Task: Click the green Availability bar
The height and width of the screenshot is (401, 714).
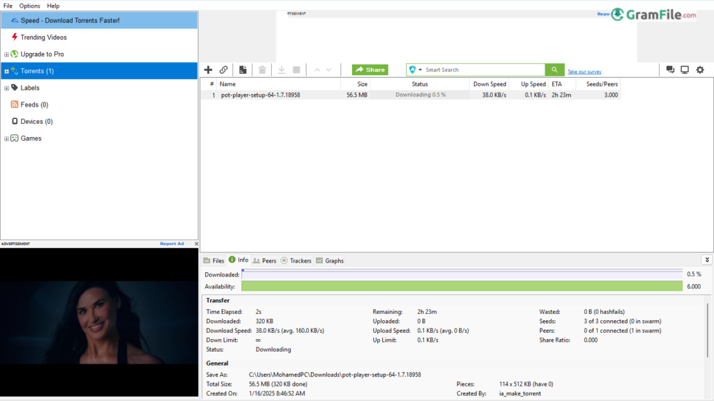Action: pyautogui.click(x=462, y=286)
